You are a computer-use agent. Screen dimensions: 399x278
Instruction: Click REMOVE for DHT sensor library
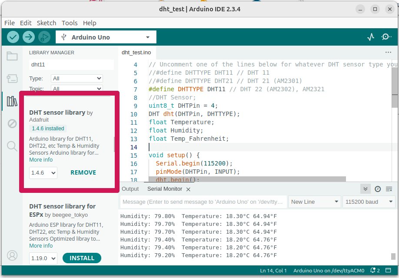[83, 172]
